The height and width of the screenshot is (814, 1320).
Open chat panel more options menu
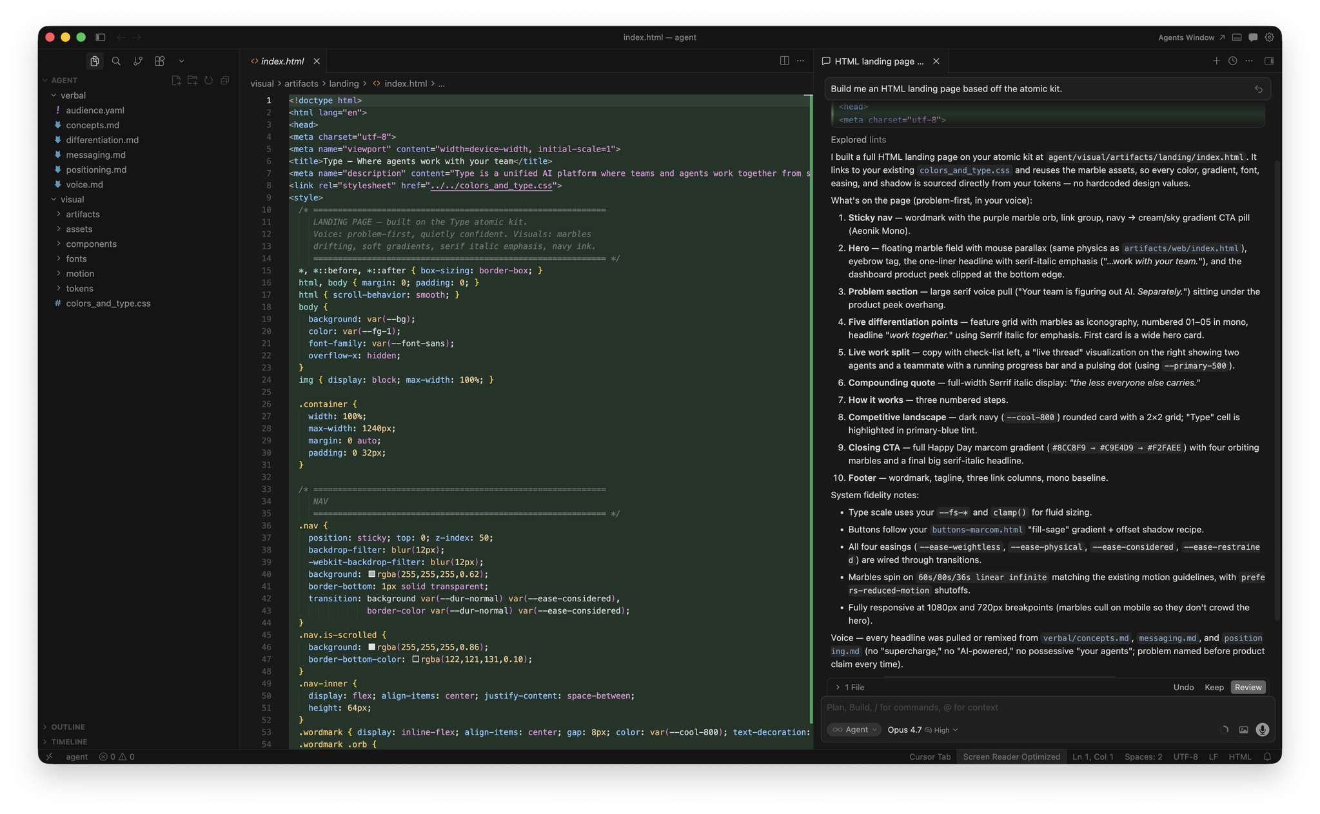[x=1249, y=61]
